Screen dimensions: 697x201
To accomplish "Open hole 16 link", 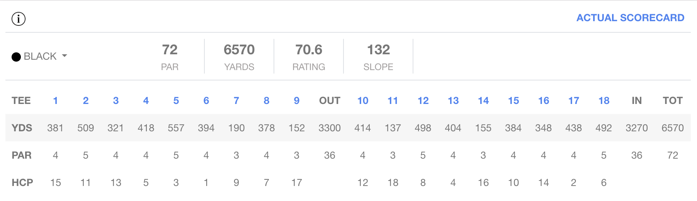I will 544,101.
